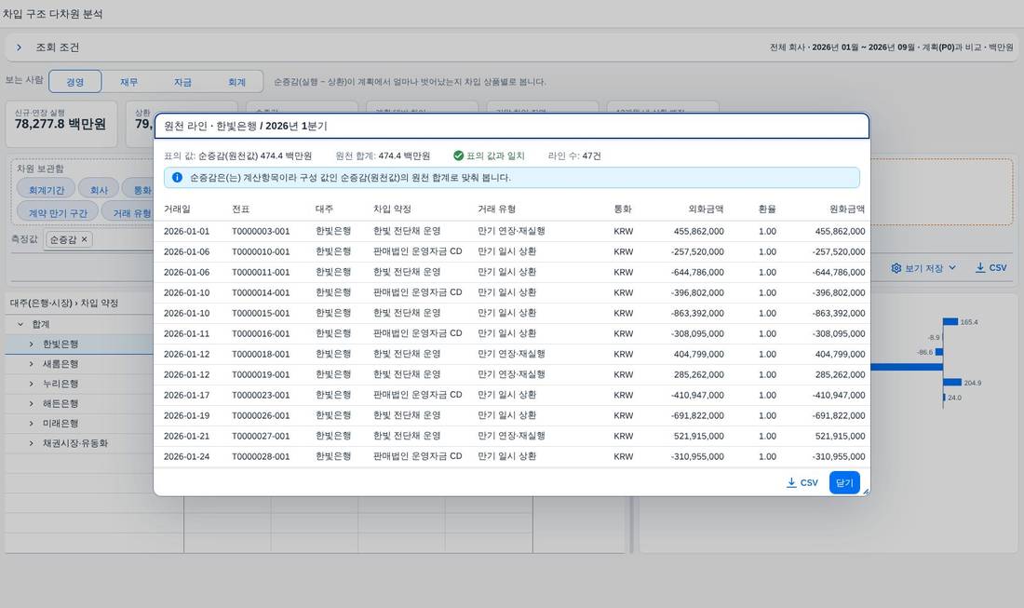Viewport: 1024px width, 608px height.
Task: Click the info icon in the blue notice banner
Action: [177, 178]
